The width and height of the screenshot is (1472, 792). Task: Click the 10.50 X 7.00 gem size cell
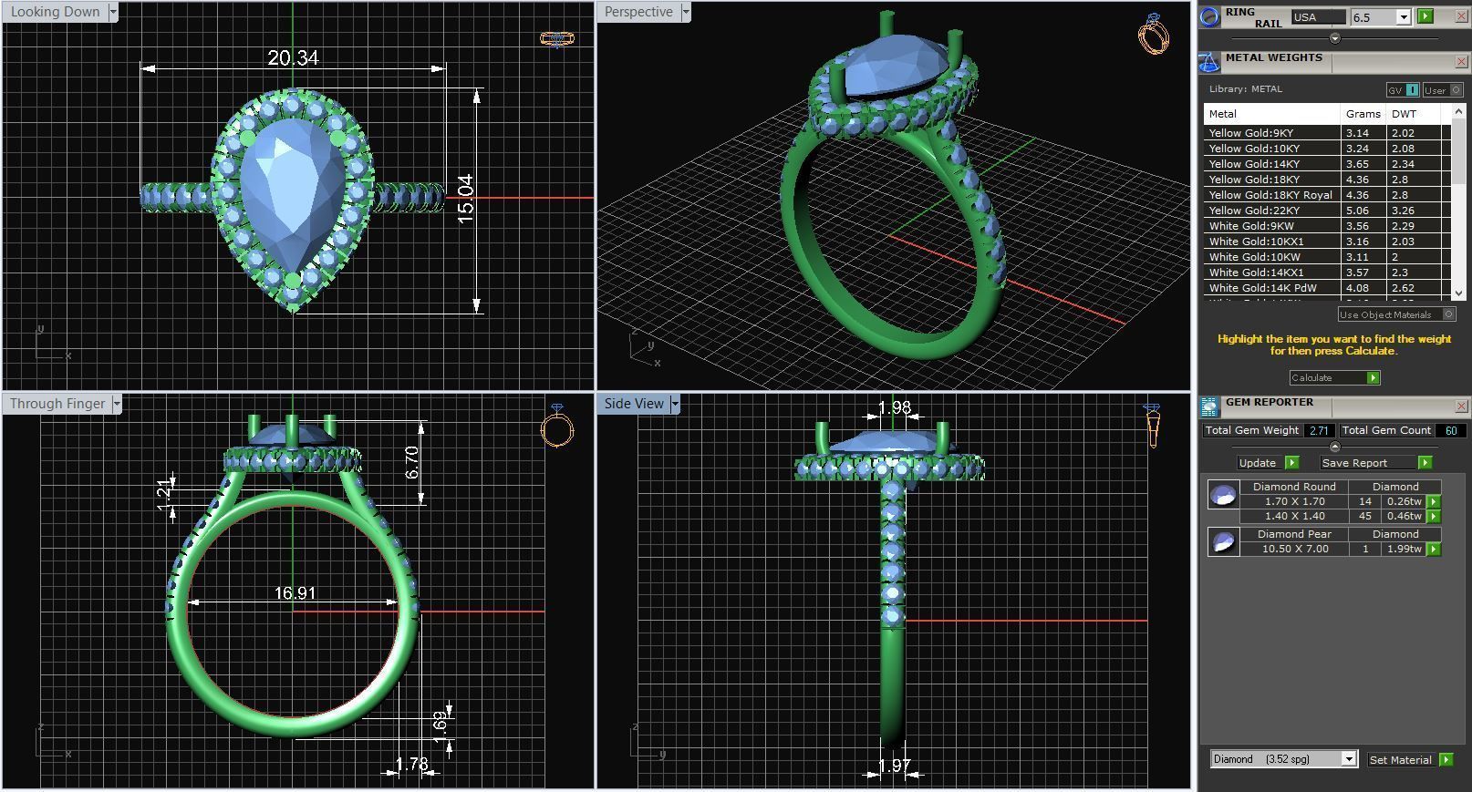click(x=1294, y=550)
